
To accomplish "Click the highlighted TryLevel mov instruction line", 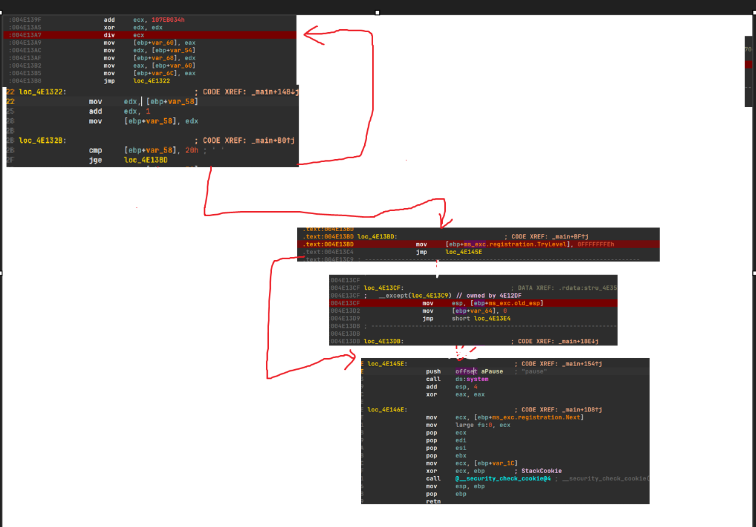I will pyautogui.click(x=477, y=244).
